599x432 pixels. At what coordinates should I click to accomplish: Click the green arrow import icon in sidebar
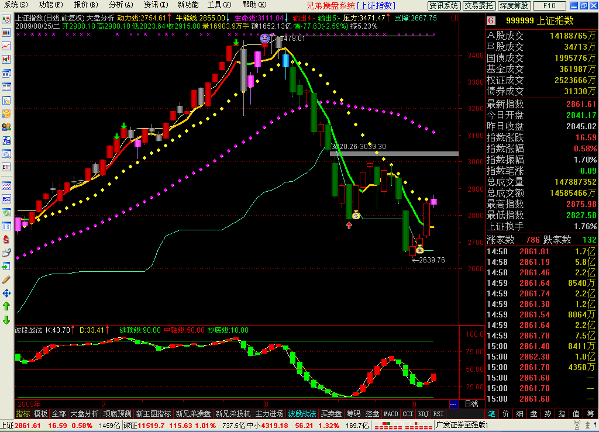6,266
